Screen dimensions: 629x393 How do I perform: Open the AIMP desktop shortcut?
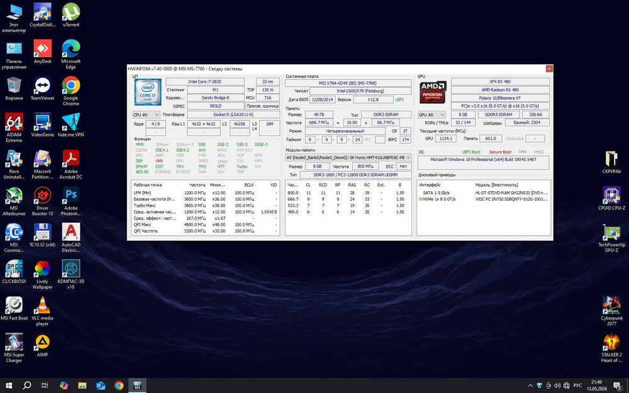43,345
